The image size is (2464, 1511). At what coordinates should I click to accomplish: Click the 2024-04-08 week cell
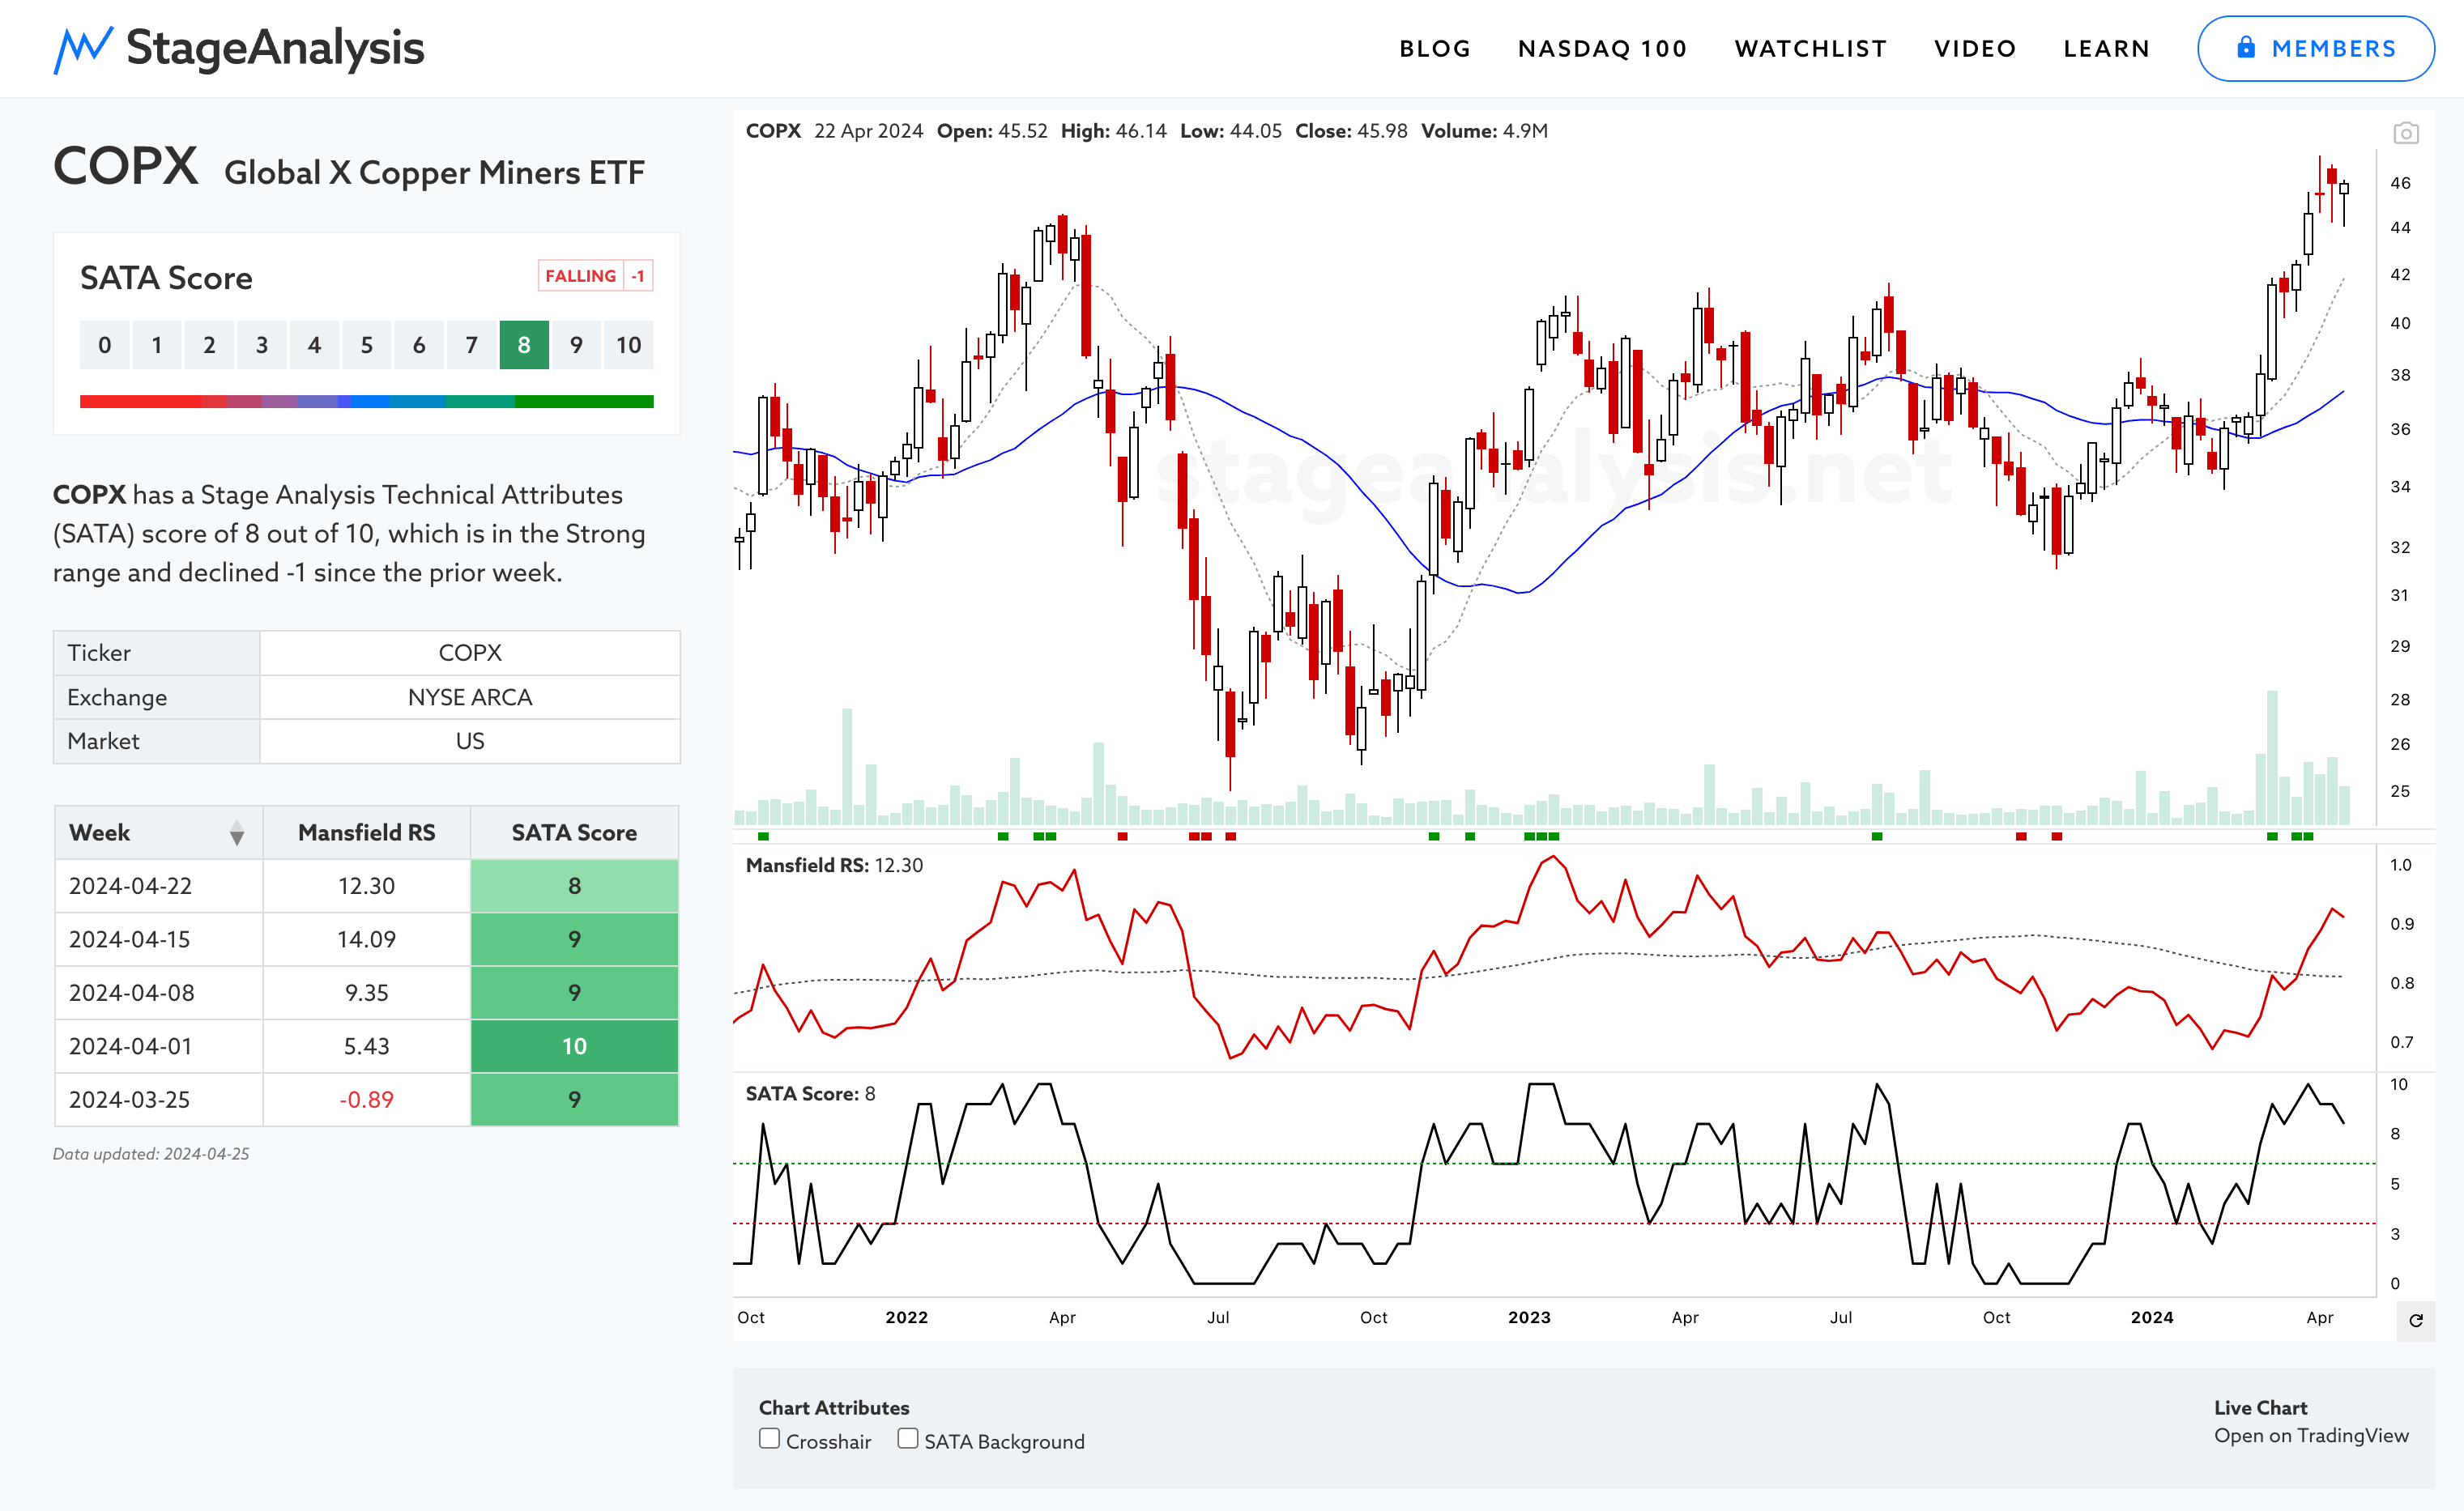(x=158, y=993)
